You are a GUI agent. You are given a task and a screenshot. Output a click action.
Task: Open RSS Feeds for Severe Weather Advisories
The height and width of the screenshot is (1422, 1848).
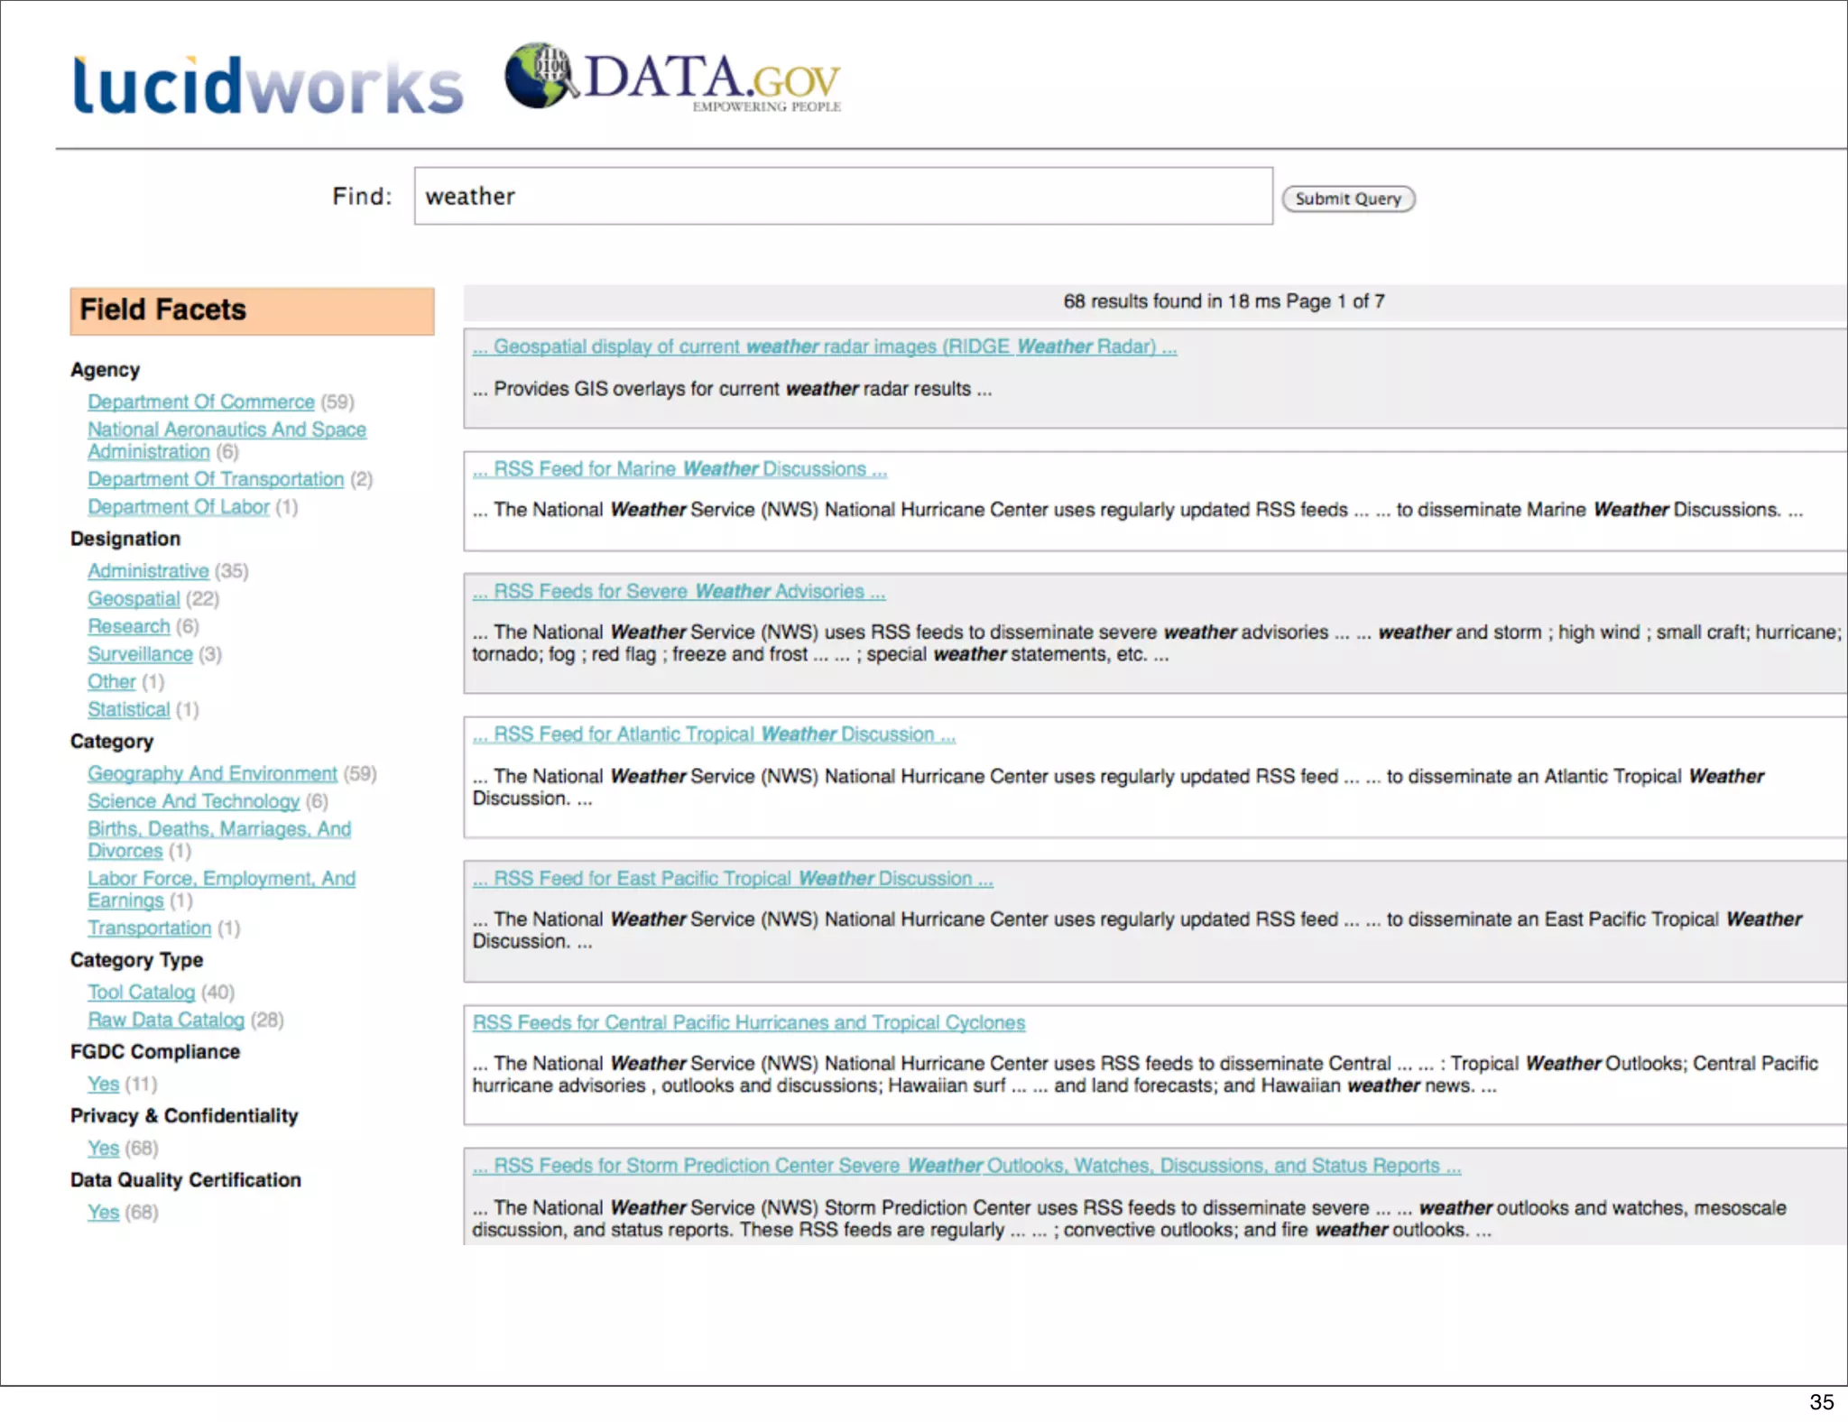[x=679, y=591]
